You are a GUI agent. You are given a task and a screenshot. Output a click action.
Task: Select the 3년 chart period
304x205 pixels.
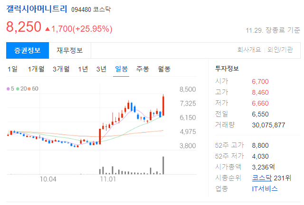(101, 69)
